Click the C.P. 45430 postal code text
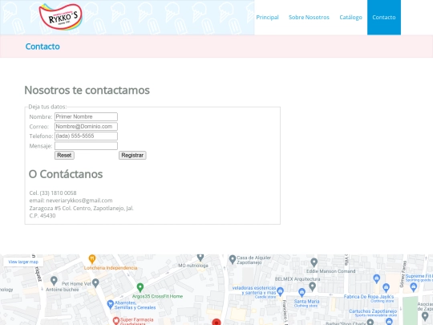The width and height of the screenshot is (433, 325). (x=42, y=216)
